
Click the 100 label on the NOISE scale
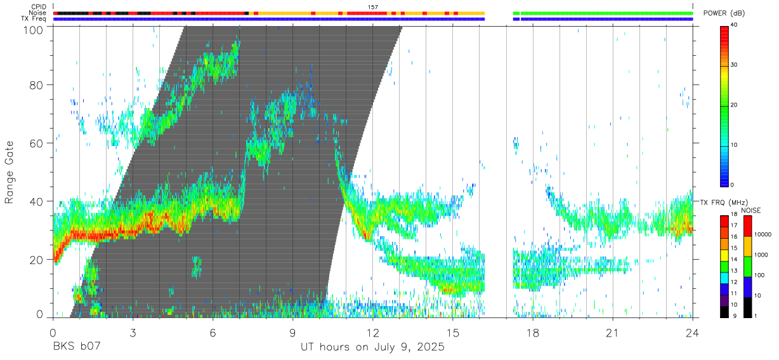tap(759, 276)
